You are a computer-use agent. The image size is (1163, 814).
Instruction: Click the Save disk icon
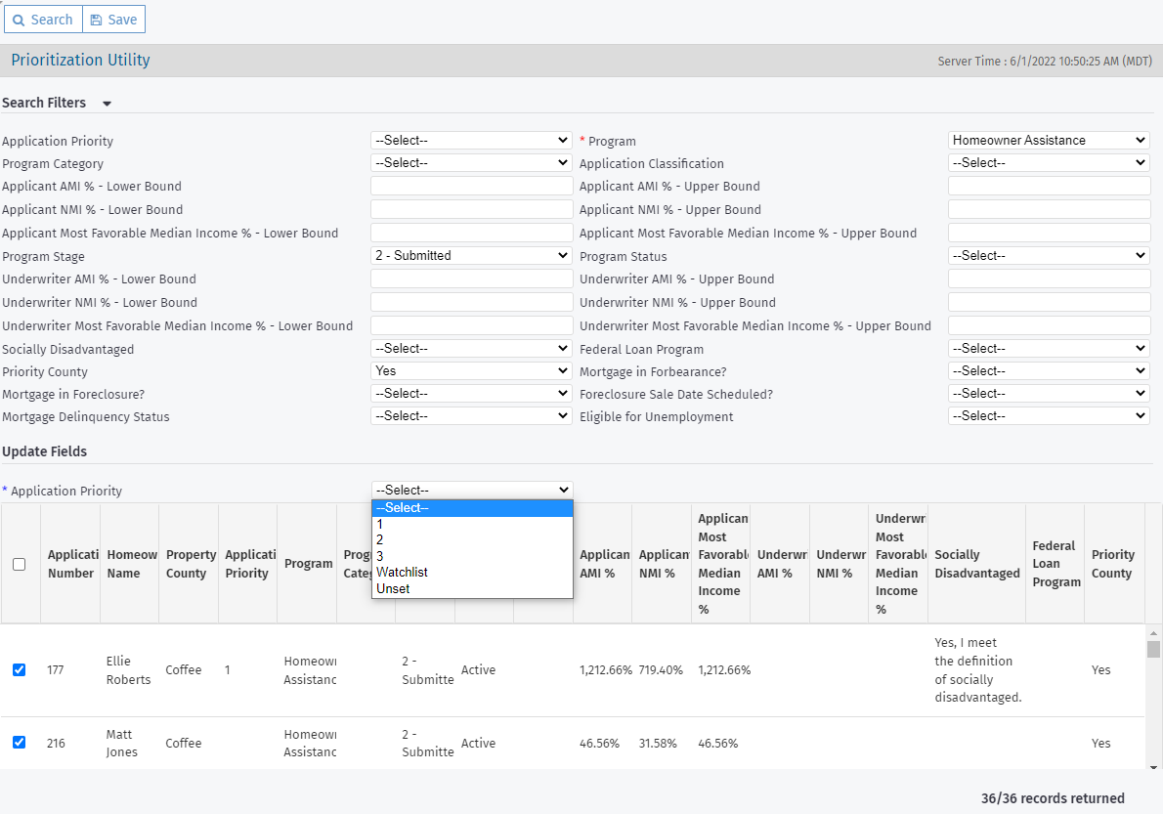[95, 19]
